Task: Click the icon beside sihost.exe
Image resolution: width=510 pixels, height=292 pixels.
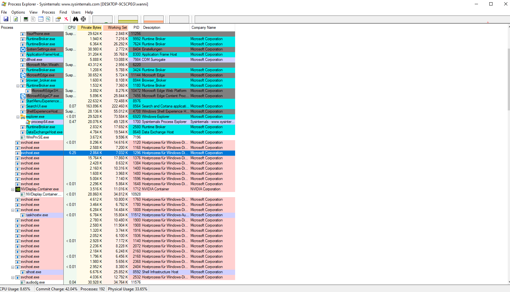Action: [x=23, y=272]
